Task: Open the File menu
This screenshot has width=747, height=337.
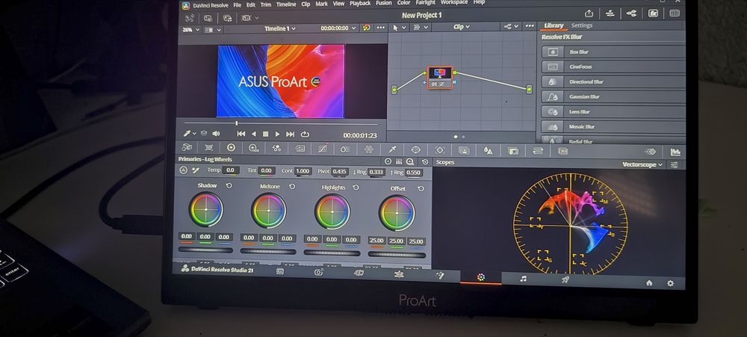Action: [x=237, y=5]
